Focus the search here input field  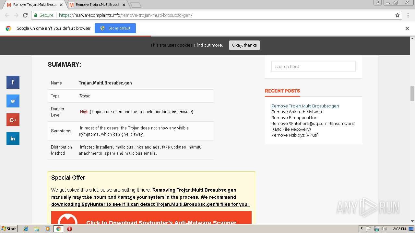(314, 66)
